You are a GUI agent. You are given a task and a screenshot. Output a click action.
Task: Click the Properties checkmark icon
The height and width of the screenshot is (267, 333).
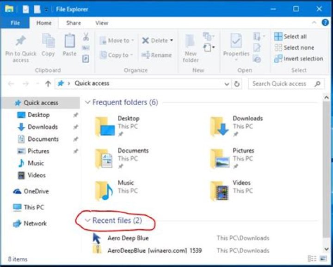pyautogui.click(x=236, y=41)
